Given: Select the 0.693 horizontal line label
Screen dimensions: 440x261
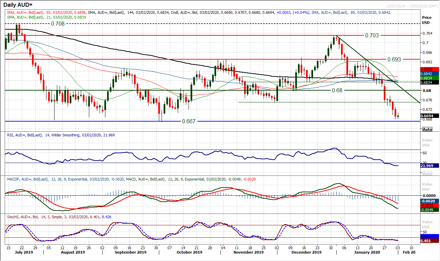Looking at the screenshot, I should [395, 59].
